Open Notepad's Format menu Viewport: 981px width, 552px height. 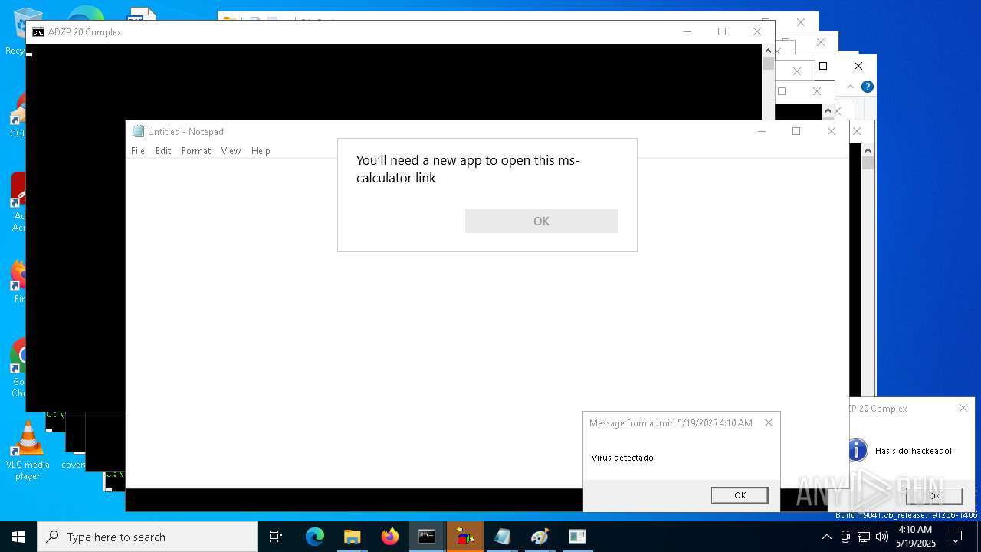(x=196, y=151)
